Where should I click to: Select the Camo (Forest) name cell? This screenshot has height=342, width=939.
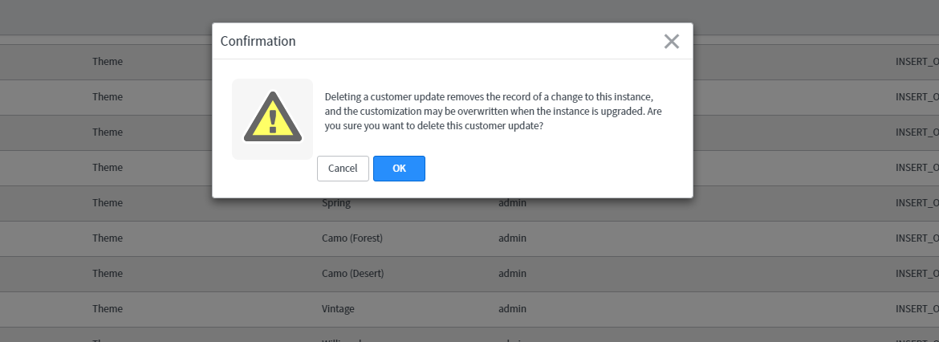pyautogui.click(x=352, y=238)
